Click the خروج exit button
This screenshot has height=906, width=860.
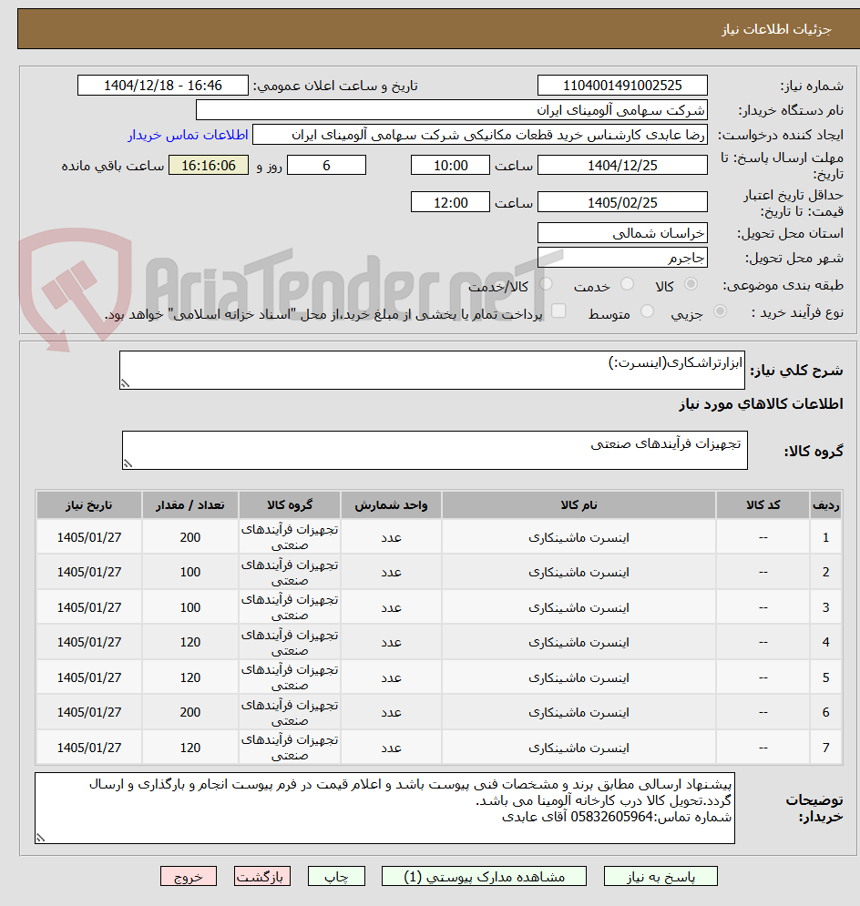point(189,876)
